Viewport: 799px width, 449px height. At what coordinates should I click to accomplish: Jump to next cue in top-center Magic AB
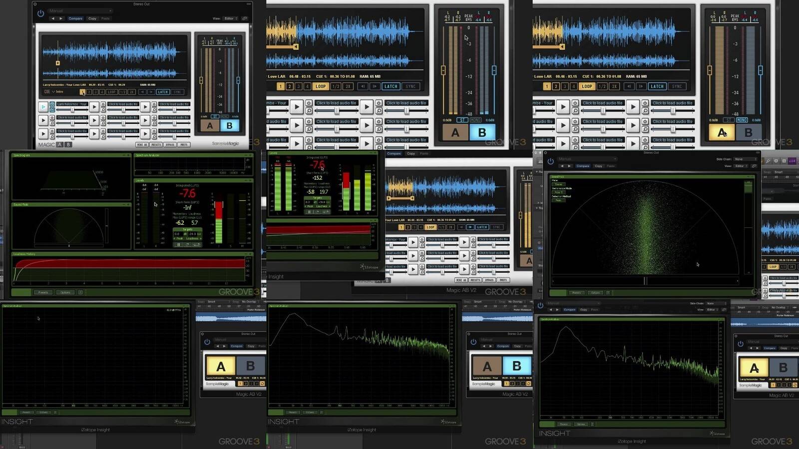click(375, 86)
